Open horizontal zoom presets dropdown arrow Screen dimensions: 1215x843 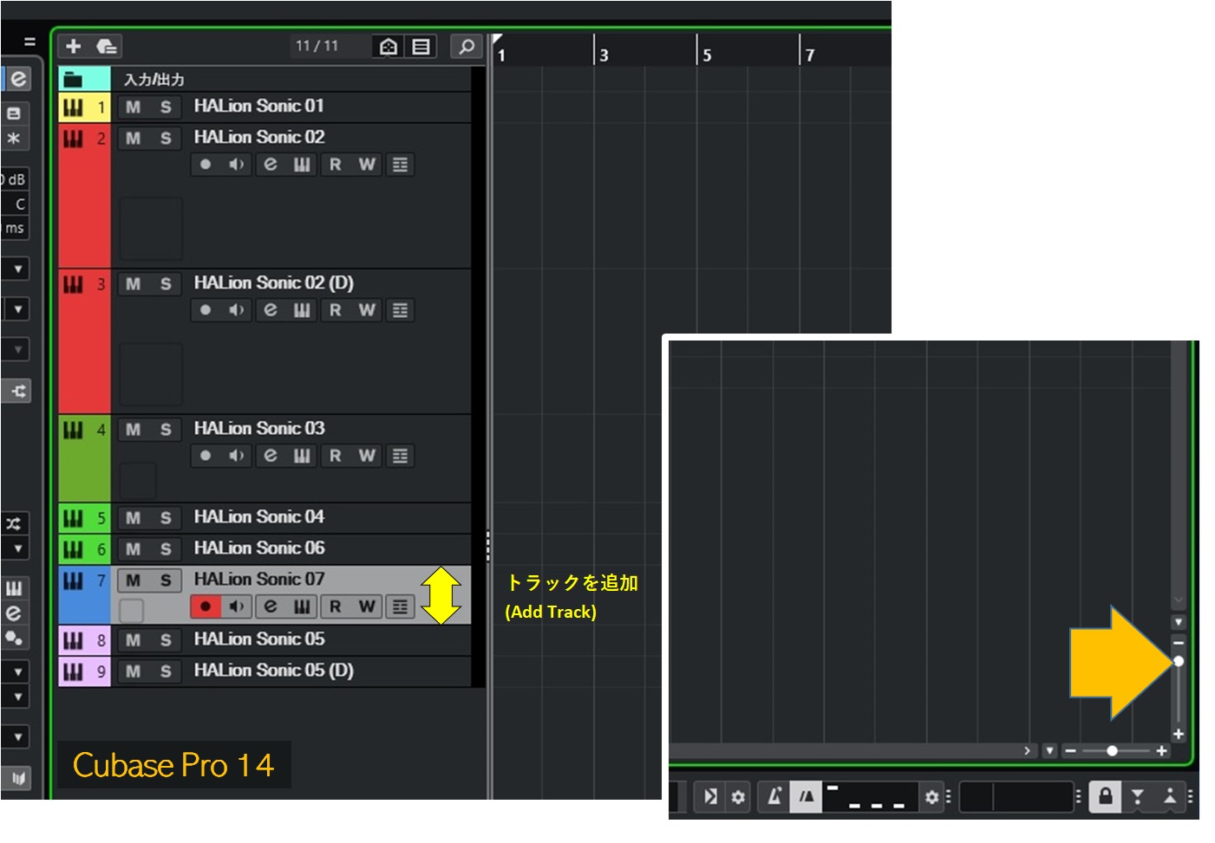[x=1049, y=750]
